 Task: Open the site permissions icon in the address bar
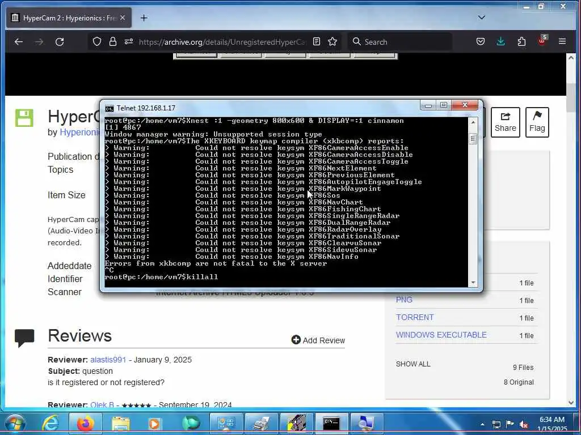[129, 41]
